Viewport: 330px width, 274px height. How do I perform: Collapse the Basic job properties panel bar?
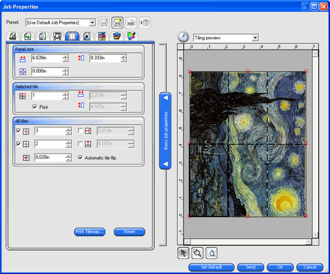coord(165,131)
